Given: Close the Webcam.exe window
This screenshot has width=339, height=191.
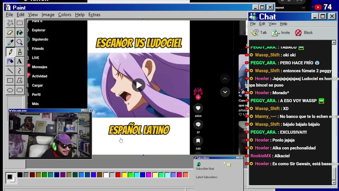Looking at the screenshot, I should (x=90, y=111).
